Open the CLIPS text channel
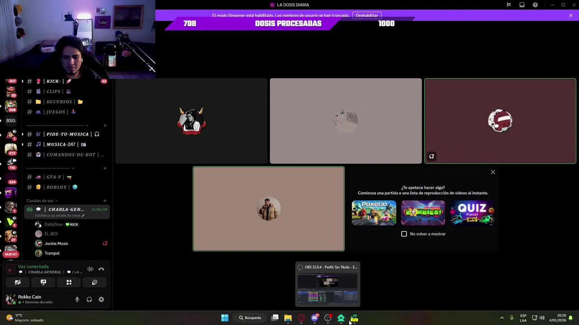This screenshot has height=325, width=579. (x=66, y=92)
